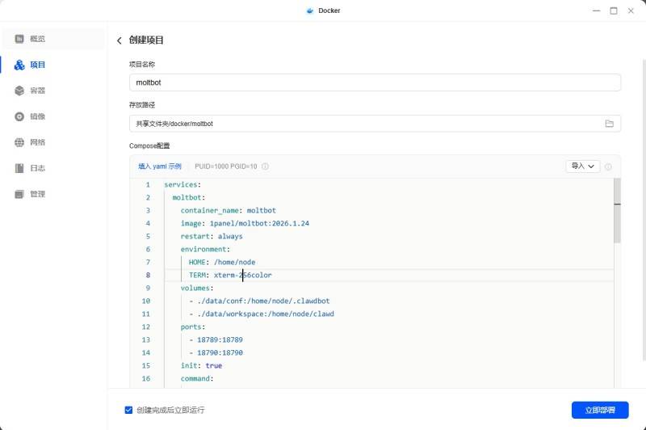Click code line 'init: true'

201,365
